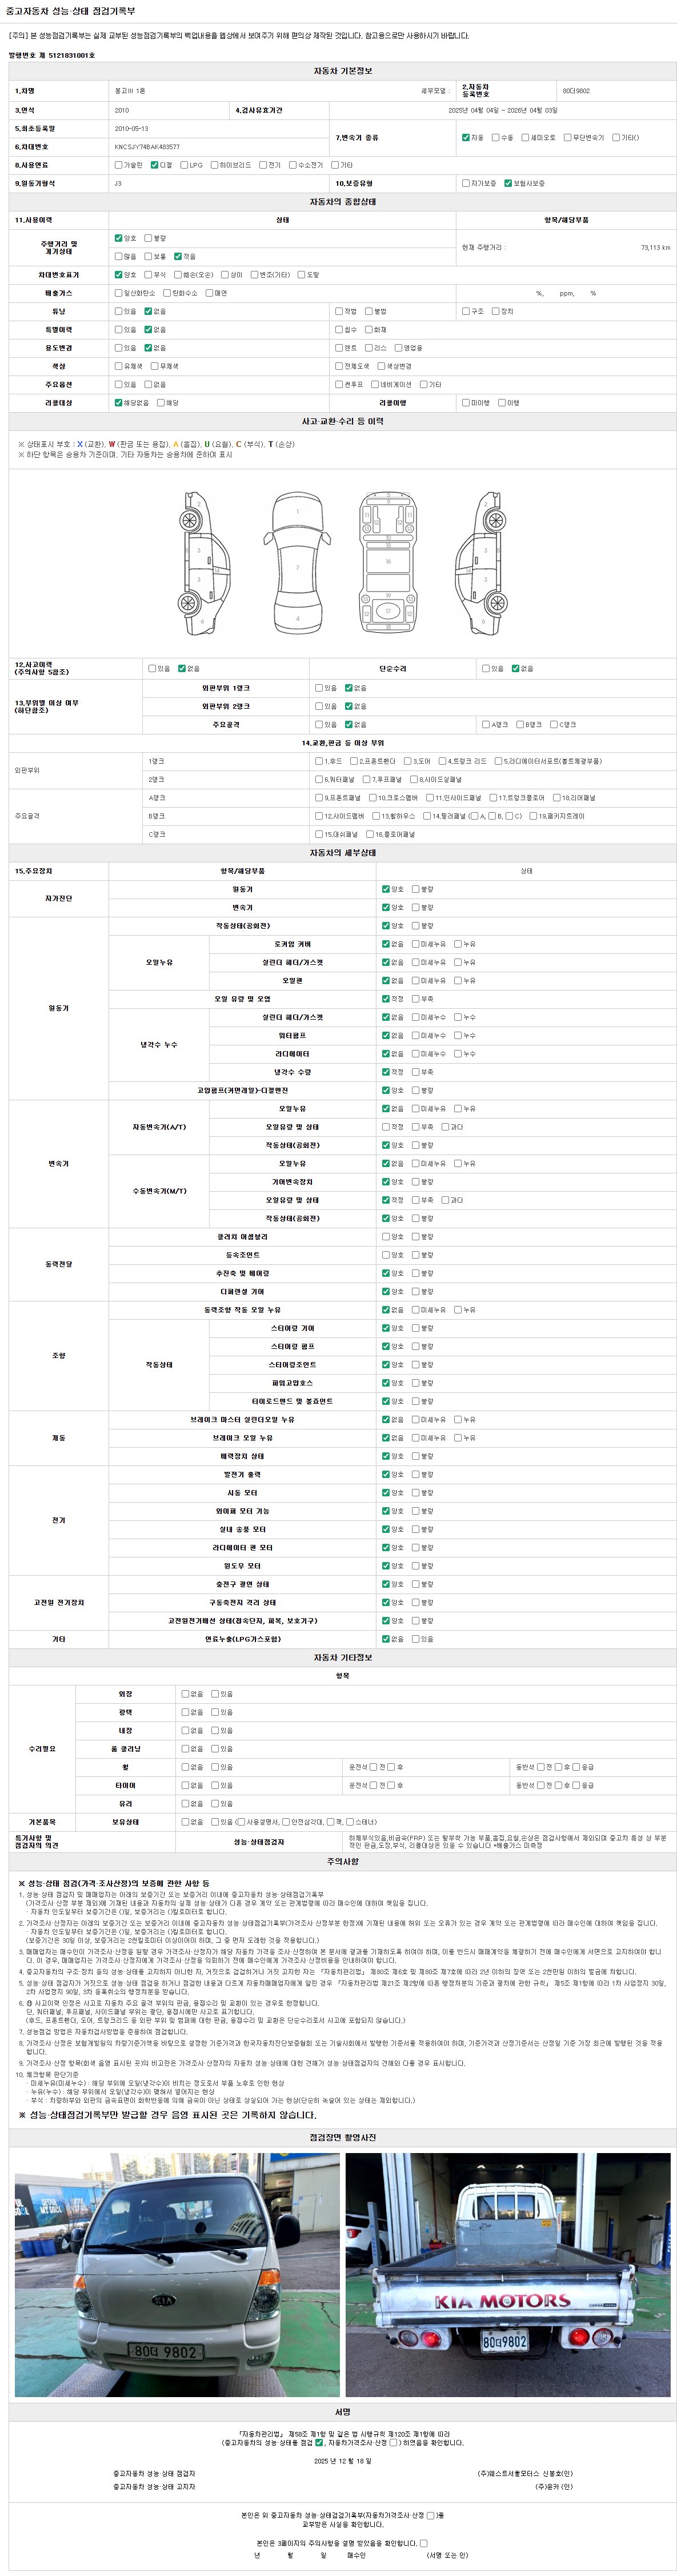Screen dimensions: 677x2576
Task: Check the 가솔린 fuel checkbox
Action: click(119, 165)
